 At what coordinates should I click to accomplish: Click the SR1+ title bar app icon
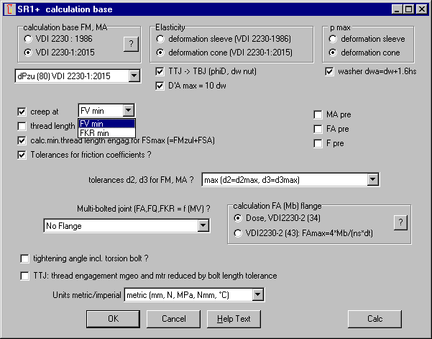(x=9, y=9)
